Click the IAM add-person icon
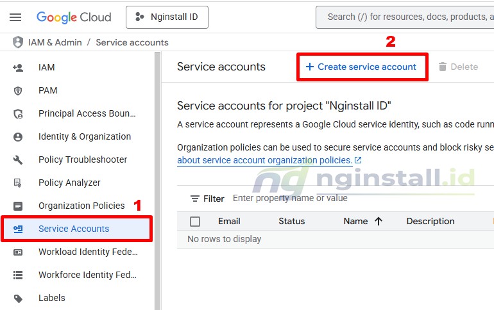The width and height of the screenshot is (494, 310). point(18,68)
